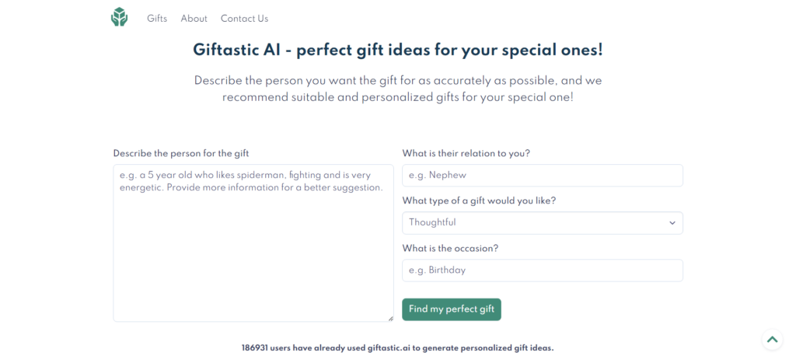The image size is (796, 363).
Task: Click the scroll-to-top chevron button
Action: tap(771, 339)
